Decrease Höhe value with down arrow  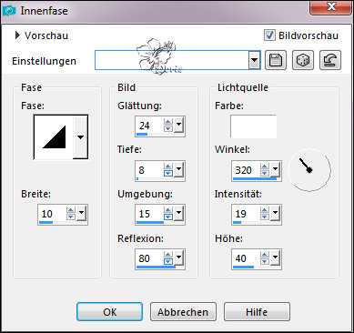click(265, 261)
